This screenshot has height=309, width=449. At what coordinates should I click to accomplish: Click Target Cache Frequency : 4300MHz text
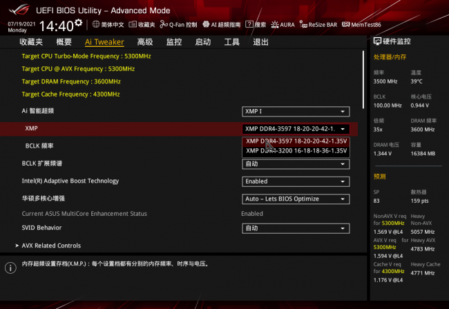point(70,94)
